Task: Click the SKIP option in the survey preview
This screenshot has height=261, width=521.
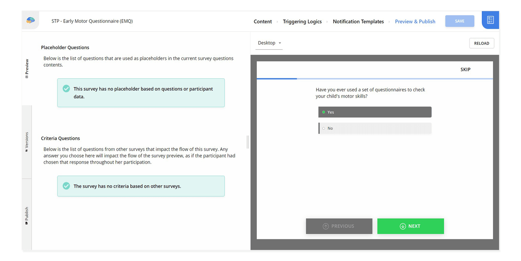Action: pyautogui.click(x=465, y=69)
